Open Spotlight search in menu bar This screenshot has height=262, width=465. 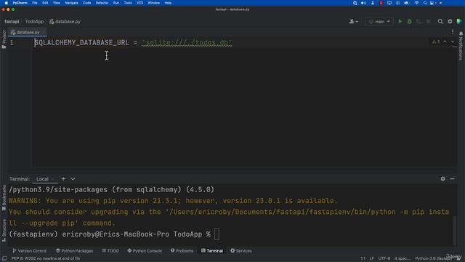(x=425, y=3)
